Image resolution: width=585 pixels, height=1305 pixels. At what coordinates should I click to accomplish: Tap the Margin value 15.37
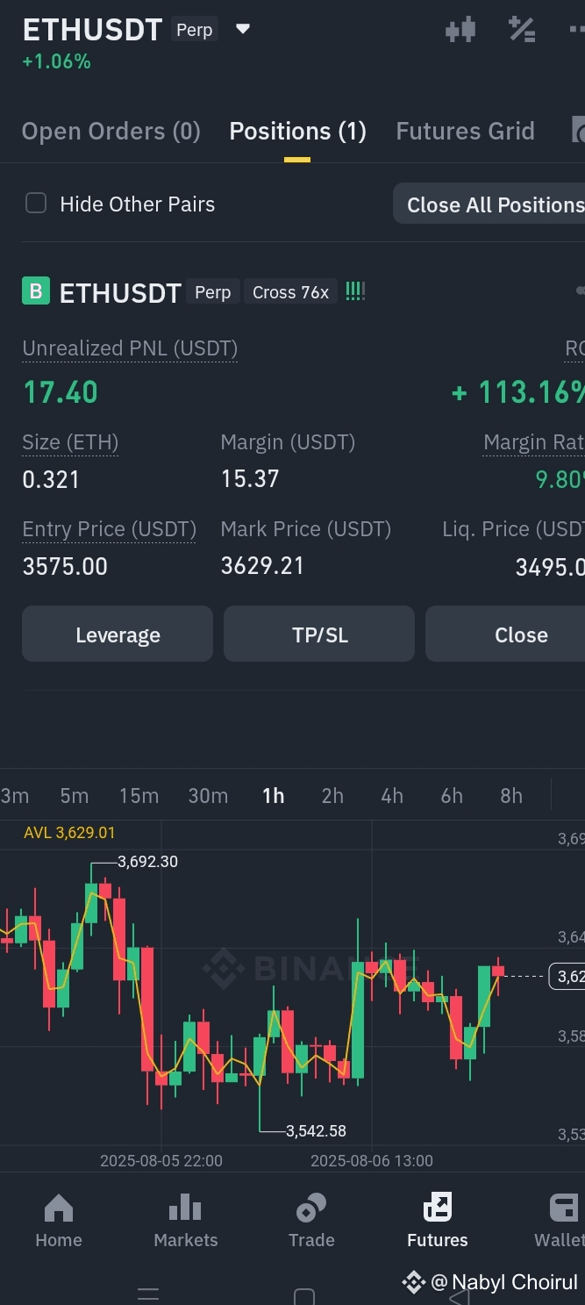pyautogui.click(x=250, y=479)
